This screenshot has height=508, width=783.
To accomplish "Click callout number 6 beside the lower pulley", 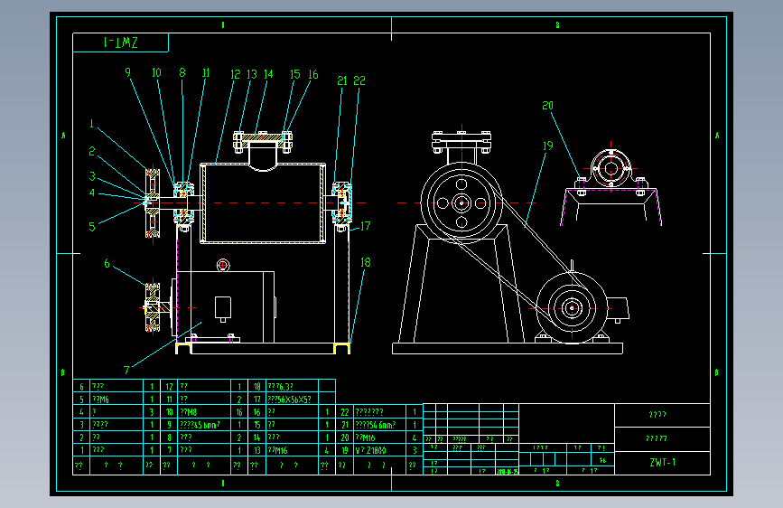I will click(107, 264).
